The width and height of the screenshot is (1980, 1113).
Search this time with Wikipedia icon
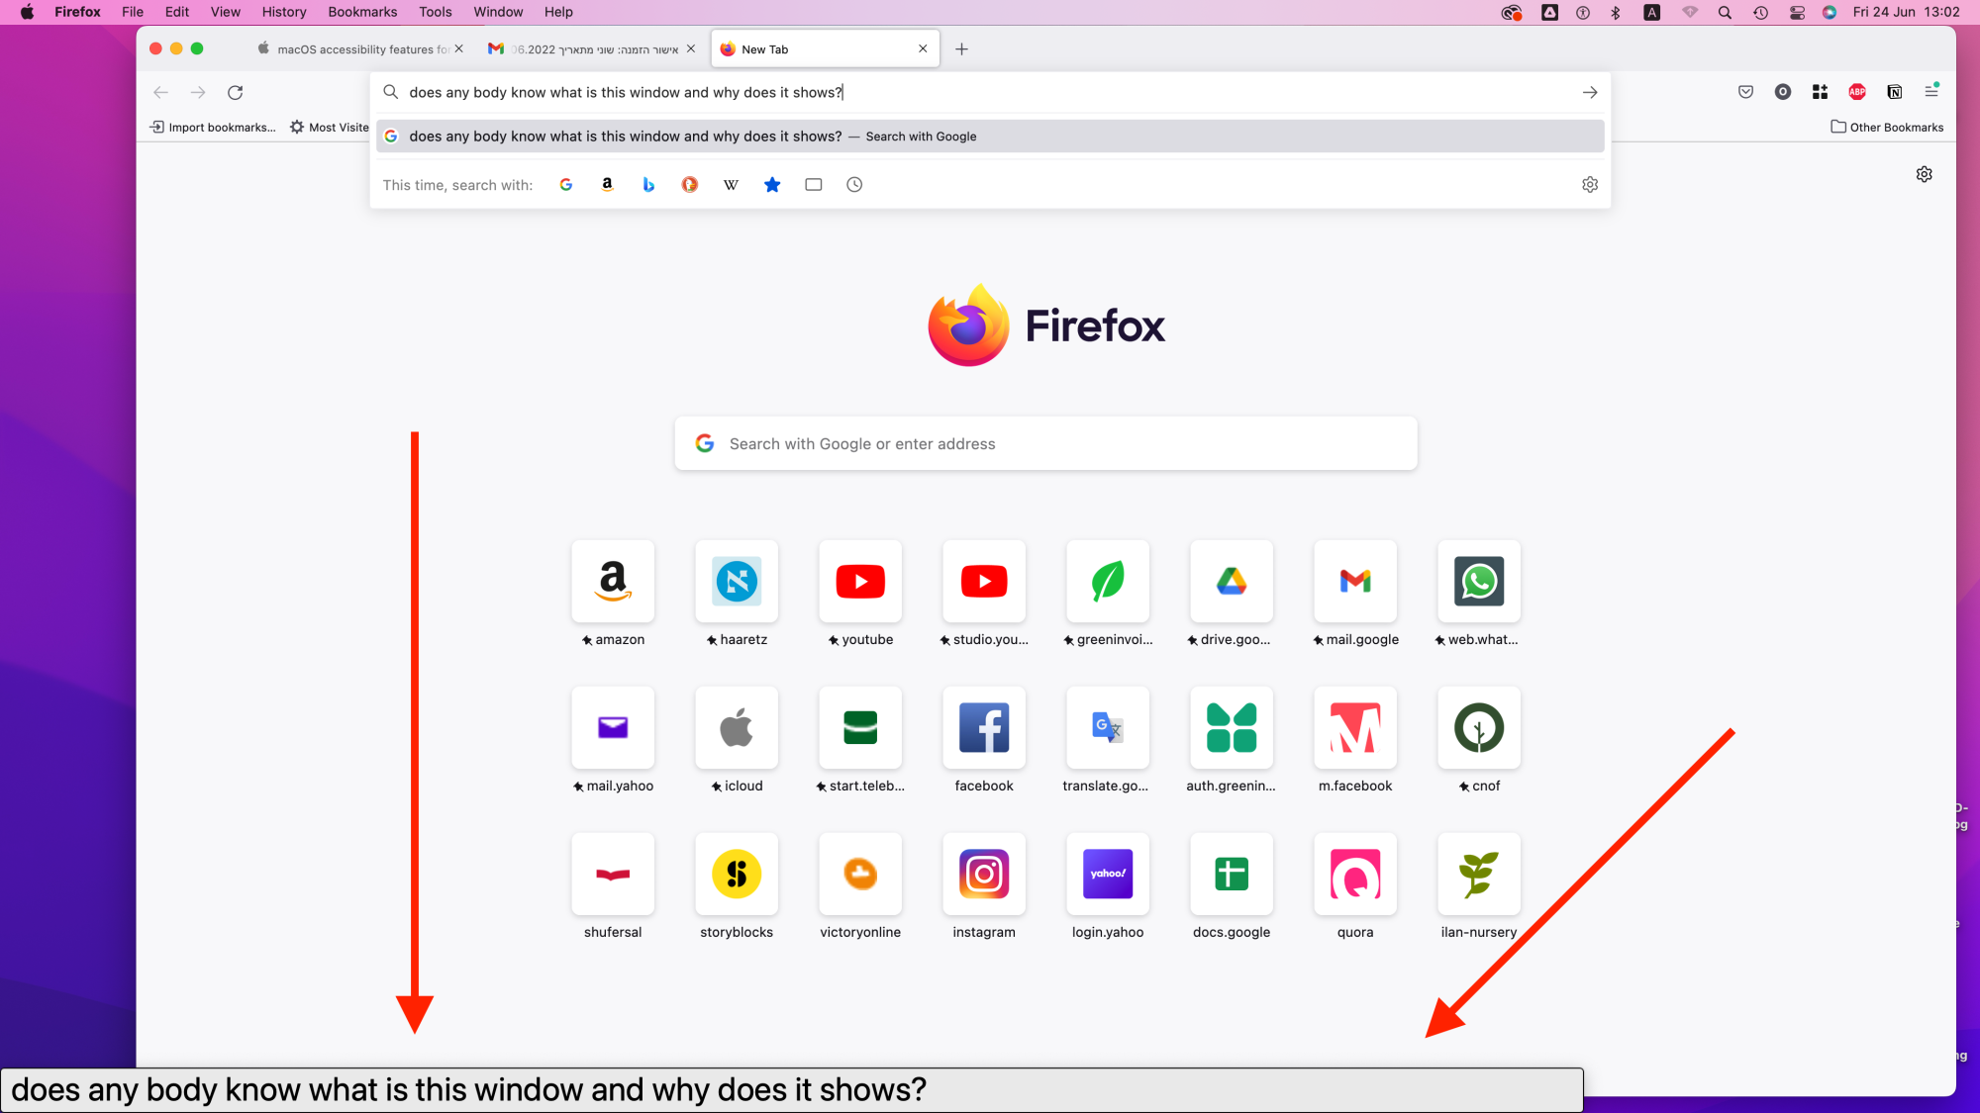[x=732, y=185]
